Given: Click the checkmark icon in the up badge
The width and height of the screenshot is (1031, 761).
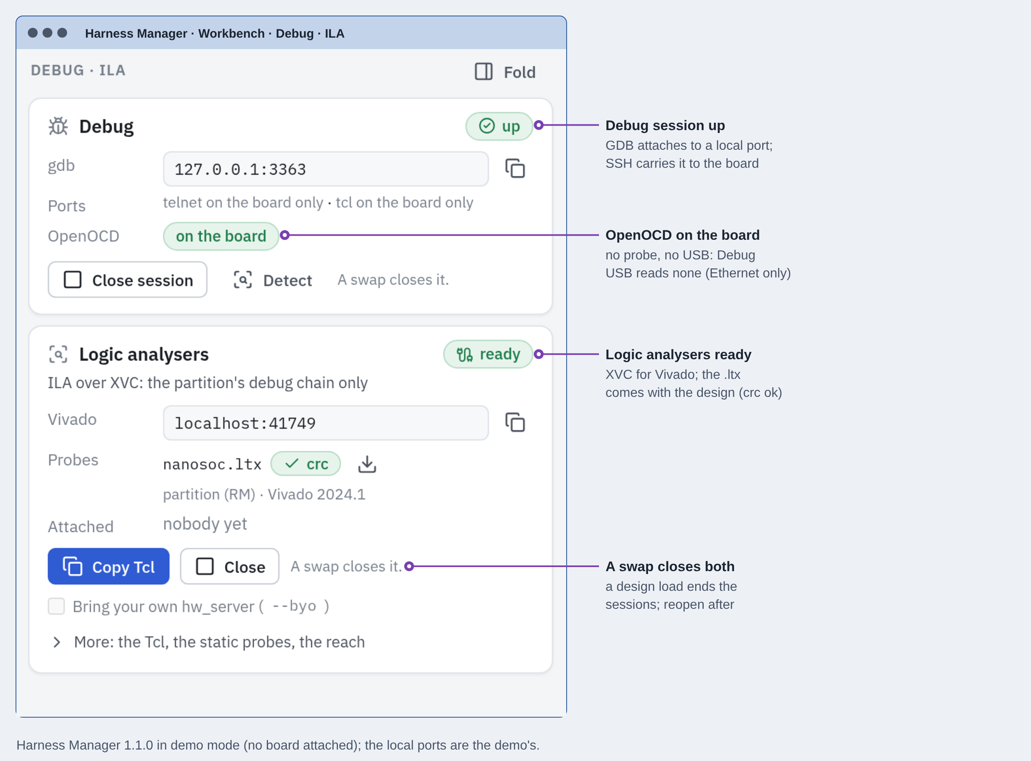Looking at the screenshot, I should [x=486, y=126].
